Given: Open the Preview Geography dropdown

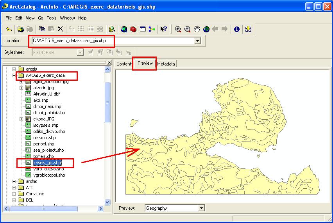Looking at the screenshot, I should pyautogui.click(x=201, y=208).
